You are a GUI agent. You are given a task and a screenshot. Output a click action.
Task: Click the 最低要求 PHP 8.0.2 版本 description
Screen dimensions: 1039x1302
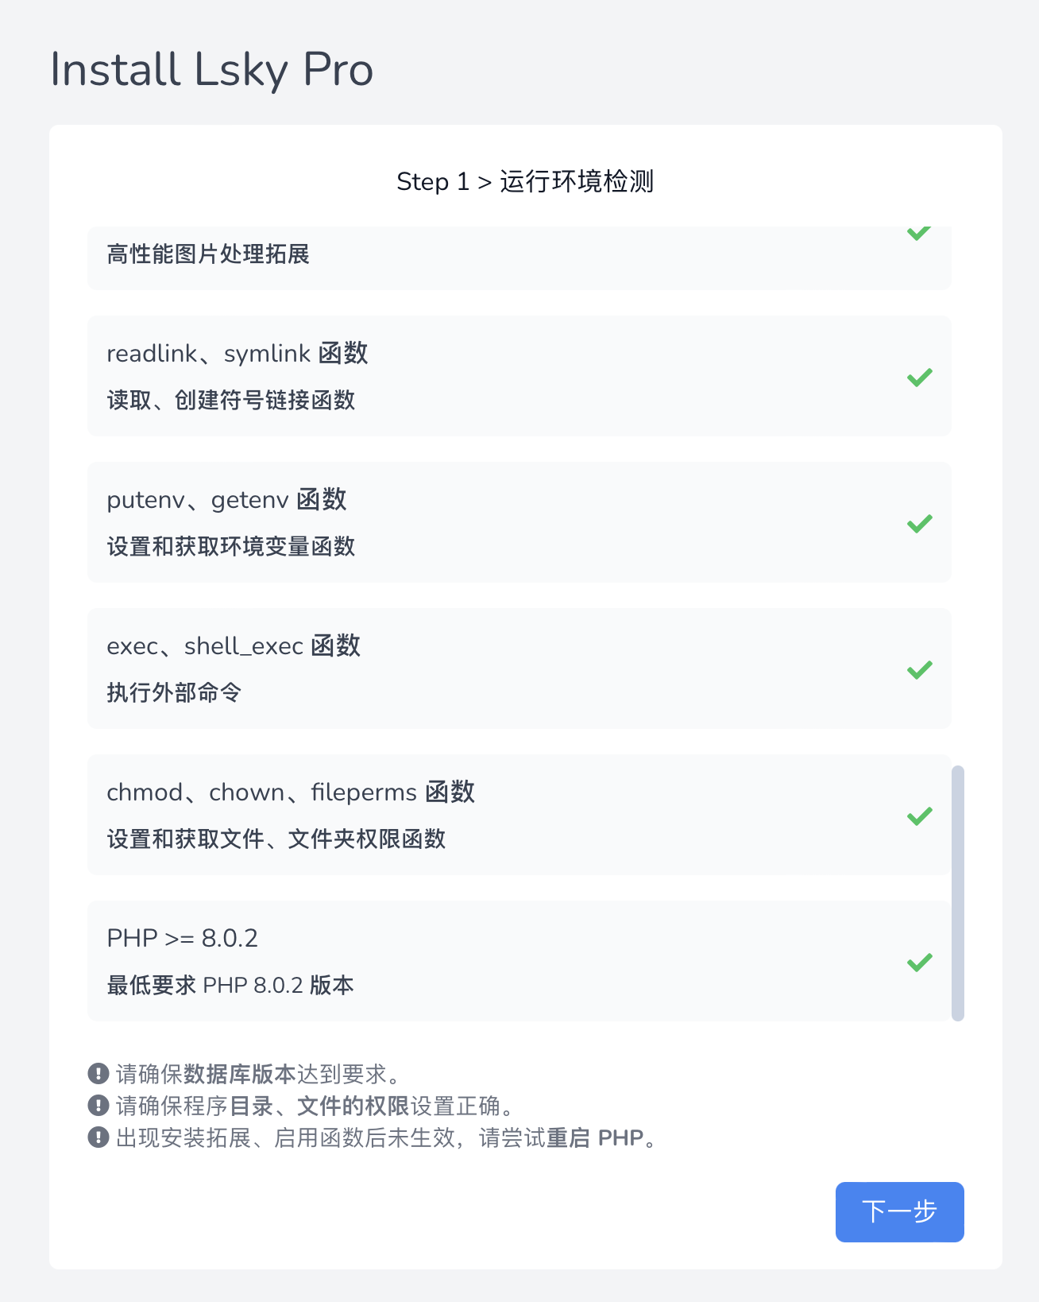pos(230,985)
